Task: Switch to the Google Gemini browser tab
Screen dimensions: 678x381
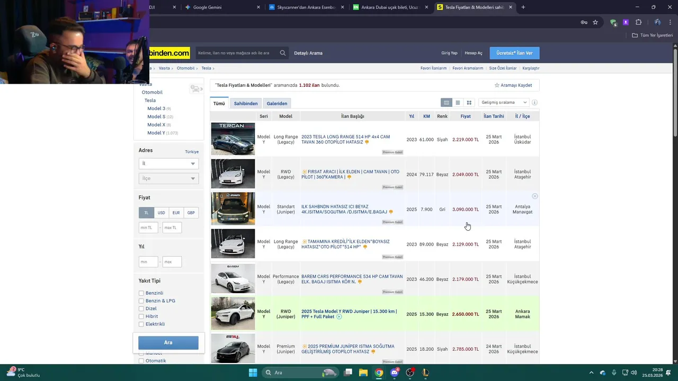Action: pyautogui.click(x=221, y=7)
